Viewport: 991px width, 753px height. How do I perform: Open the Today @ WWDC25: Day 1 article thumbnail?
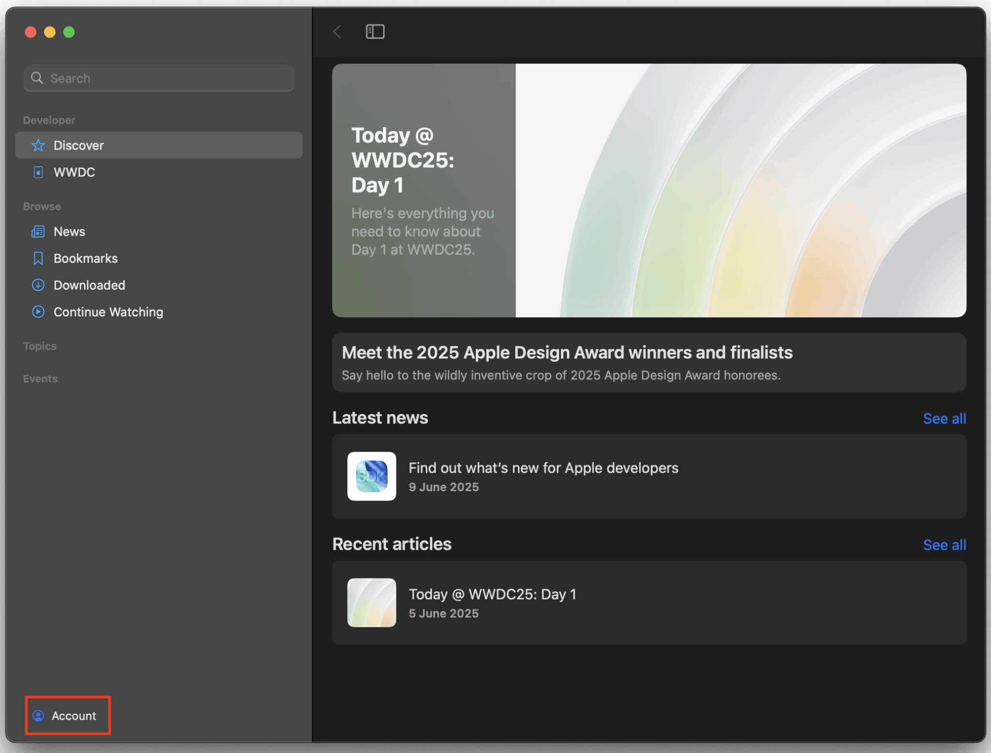pyautogui.click(x=371, y=602)
